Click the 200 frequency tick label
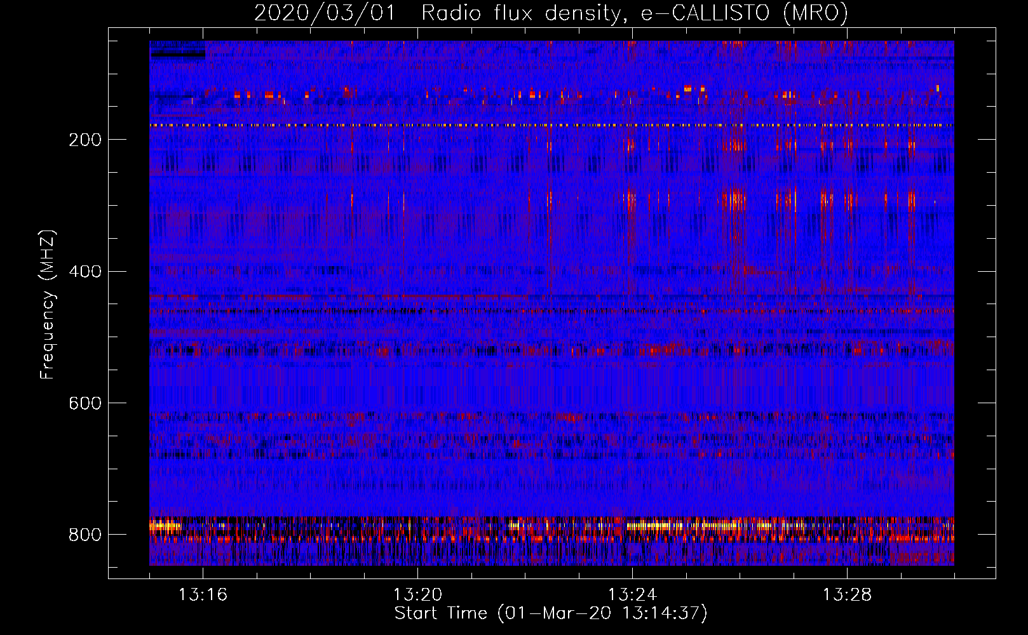This screenshot has width=1028, height=635. coord(85,140)
